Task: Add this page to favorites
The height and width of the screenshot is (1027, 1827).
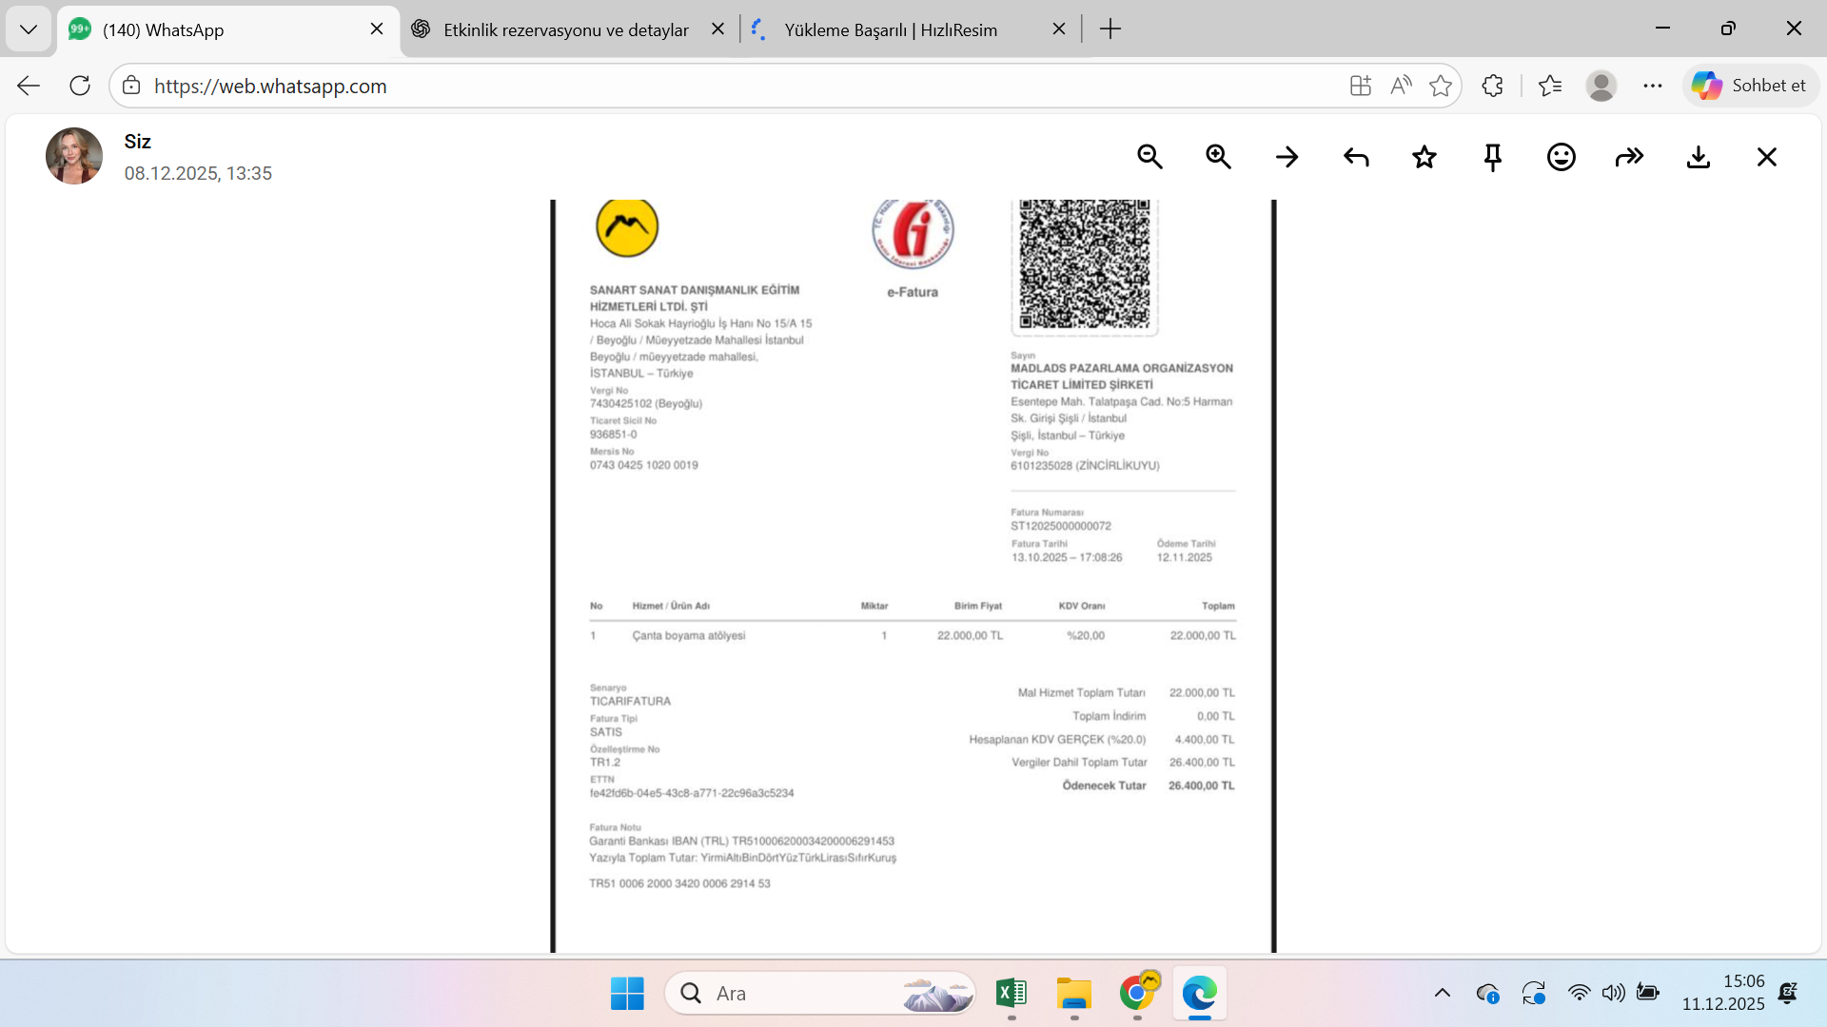Action: click(1441, 86)
